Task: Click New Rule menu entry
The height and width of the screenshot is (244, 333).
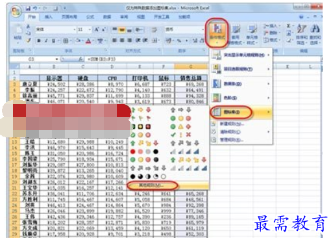Action: (x=241, y=124)
